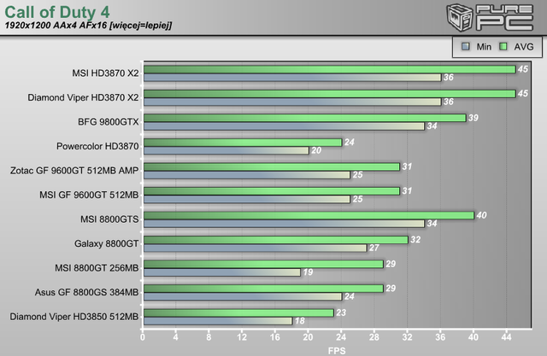
Task: Click the "MSI GF 9600GT 512MB" label
Action: click(x=89, y=195)
